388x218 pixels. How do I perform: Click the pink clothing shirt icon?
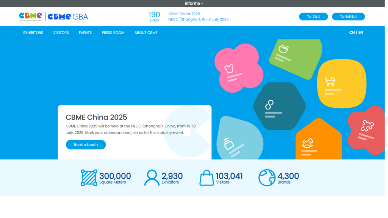[x=229, y=69]
